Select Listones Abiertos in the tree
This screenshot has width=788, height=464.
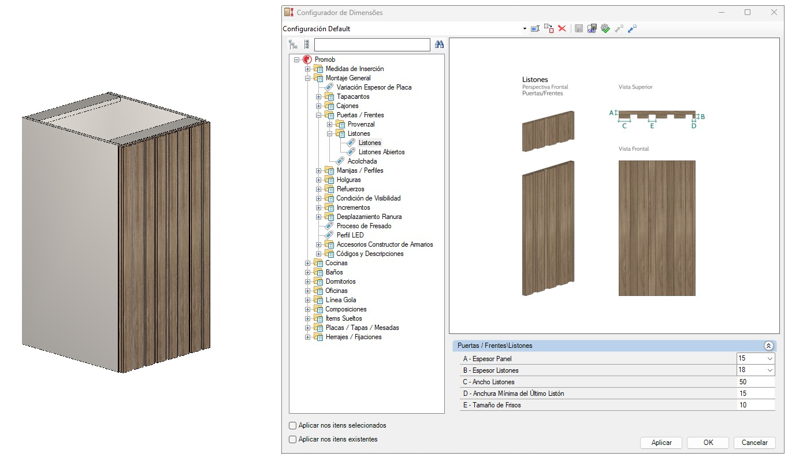381,152
